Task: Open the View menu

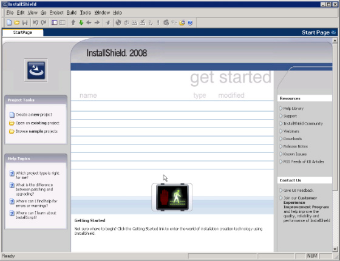Action: click(x=33, y=13)
